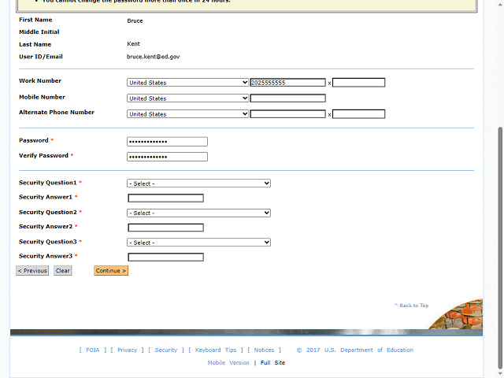The height and width of the screenshot is (378, 504).
Task: Focus the Security Answer2 text box
Action: click(166, 228)
